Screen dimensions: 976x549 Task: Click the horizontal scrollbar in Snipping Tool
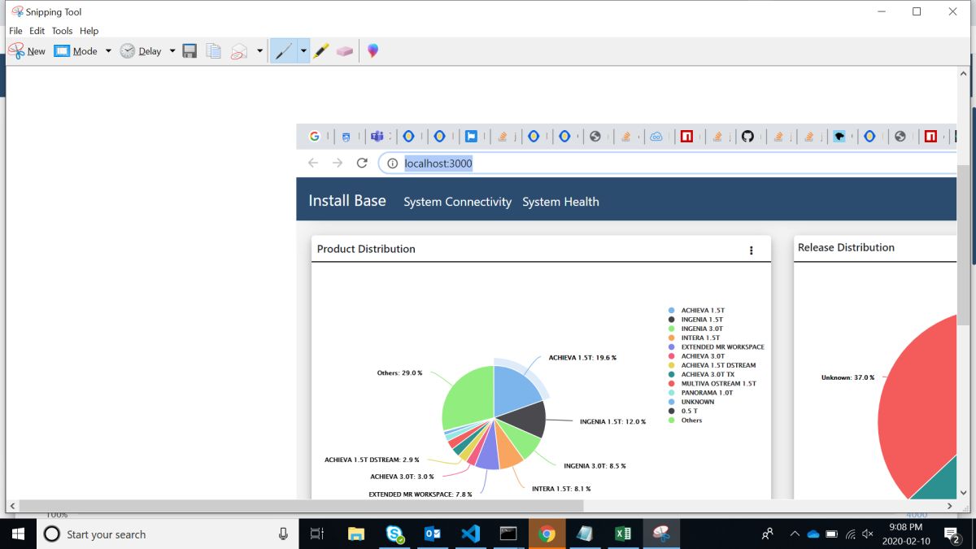[x=301, y=506]
